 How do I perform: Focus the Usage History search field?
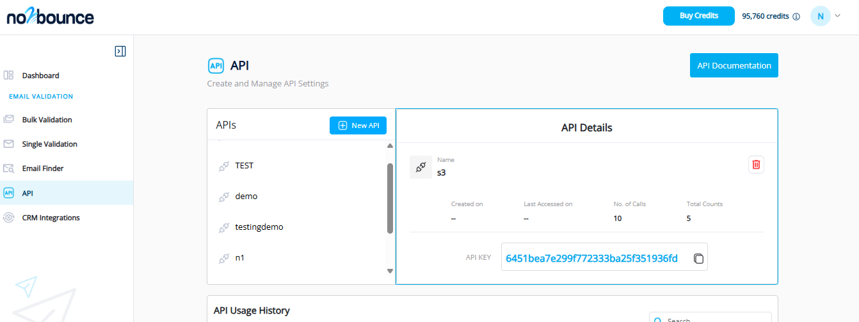[x=710, y=318]
